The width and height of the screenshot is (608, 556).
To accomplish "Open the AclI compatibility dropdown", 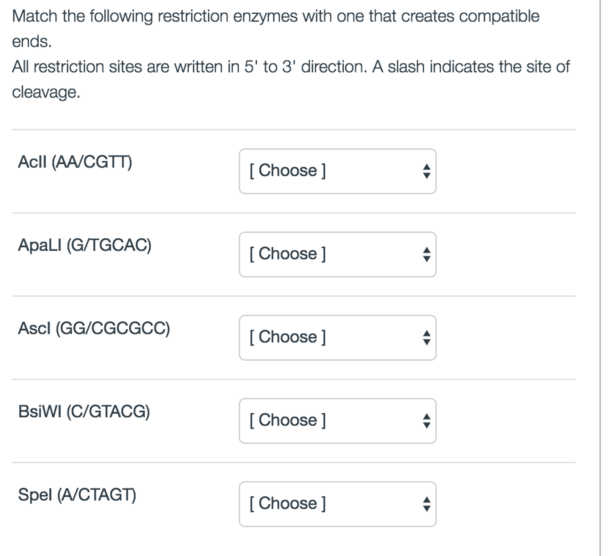I will click(x=338, y=171).
